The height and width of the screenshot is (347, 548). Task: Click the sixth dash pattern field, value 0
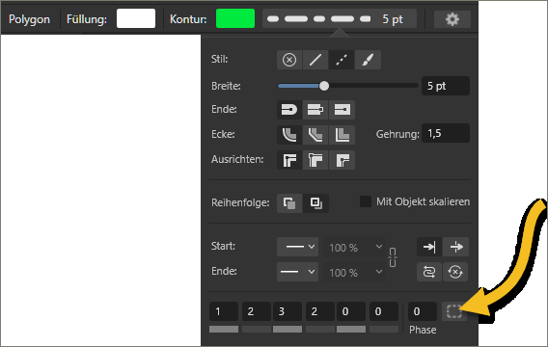coord(384,311)
